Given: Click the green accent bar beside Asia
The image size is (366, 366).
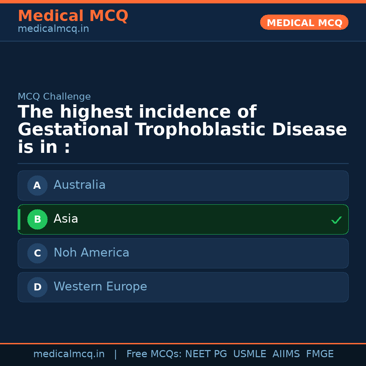Looking at the screenshot, I should [19, 219].
